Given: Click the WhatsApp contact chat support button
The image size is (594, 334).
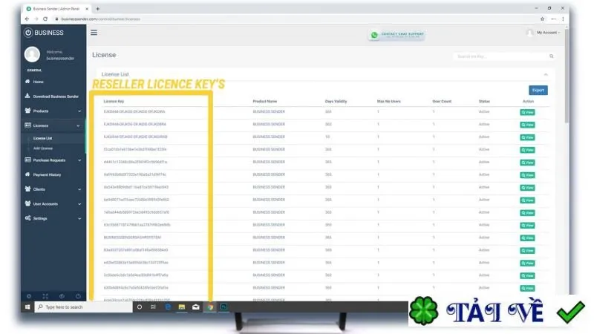Looking at the screenshot, I should (x=396, y=35).
